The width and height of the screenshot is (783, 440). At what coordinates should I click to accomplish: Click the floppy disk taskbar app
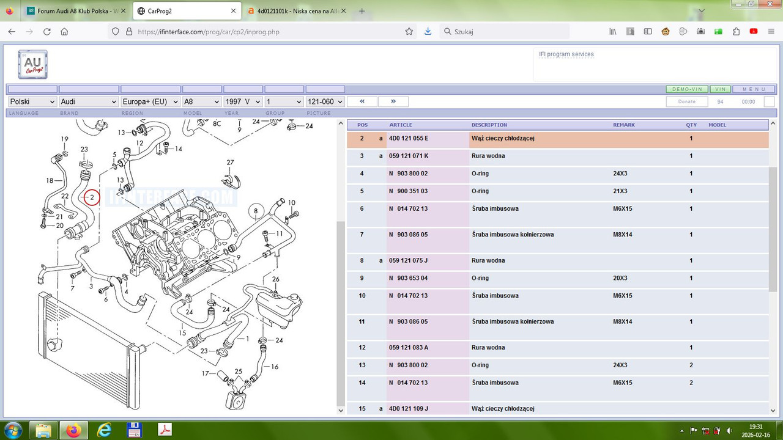tap(135, 430)
